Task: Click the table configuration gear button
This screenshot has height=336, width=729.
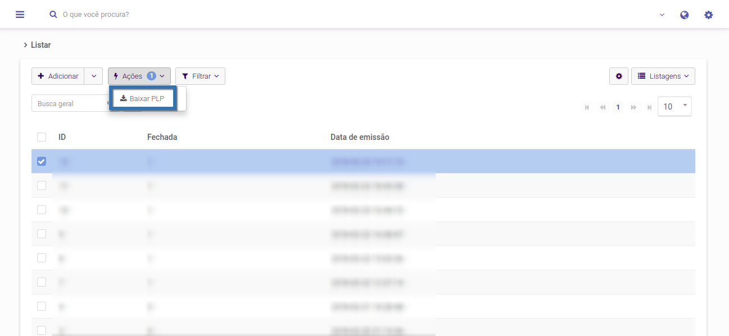Action: point(619,76)
